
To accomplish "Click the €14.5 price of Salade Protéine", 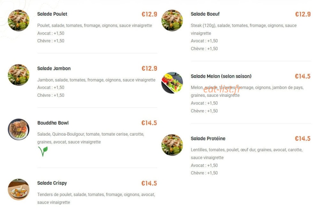I will (x=303, y=138).
